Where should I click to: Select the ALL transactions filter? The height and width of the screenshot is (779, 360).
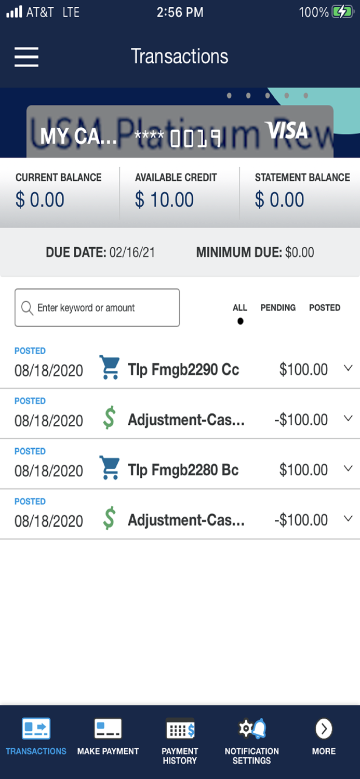pyautogui.click(x=239, y=307)
